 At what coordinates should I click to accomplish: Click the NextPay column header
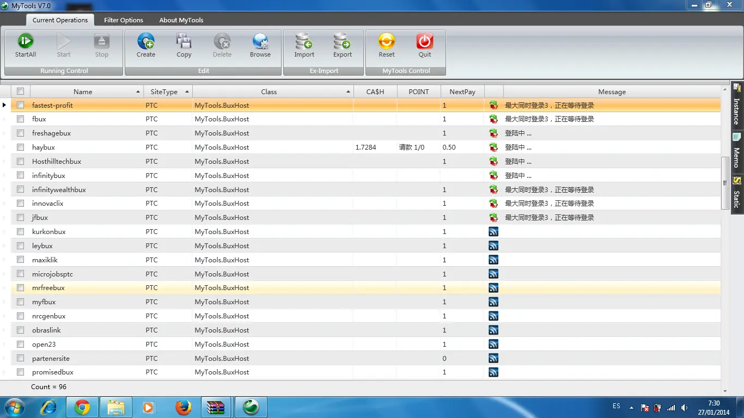click(x=462, y=92)
